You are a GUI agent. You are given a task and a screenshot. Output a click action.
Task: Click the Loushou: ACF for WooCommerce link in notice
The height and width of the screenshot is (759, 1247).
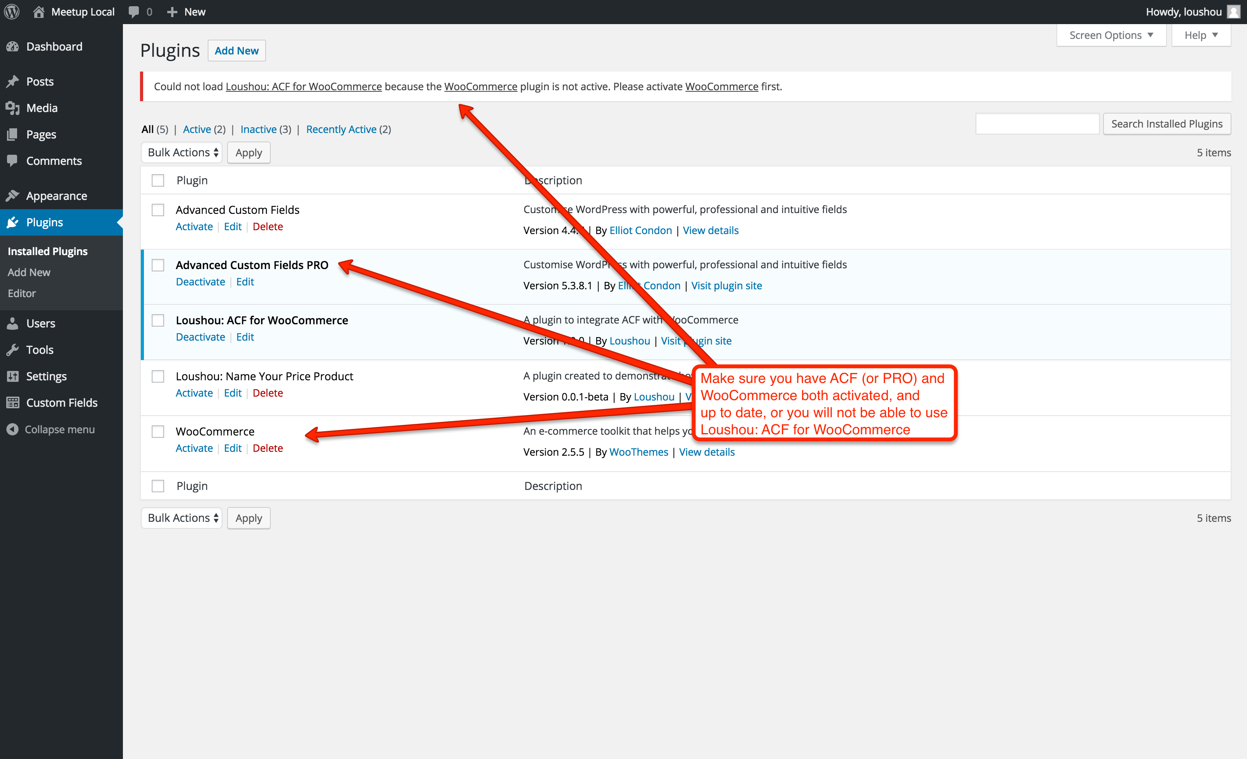tap(304, 87)
